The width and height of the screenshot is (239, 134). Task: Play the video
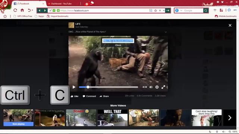74,87
